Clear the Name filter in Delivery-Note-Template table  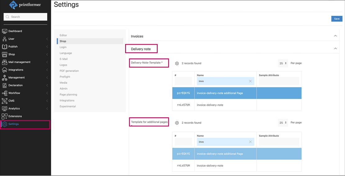250,81
